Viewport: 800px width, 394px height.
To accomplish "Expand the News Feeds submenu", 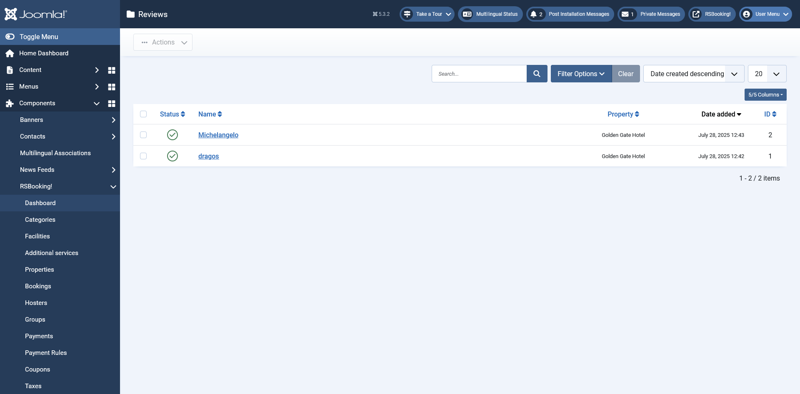I will point(113,170).
